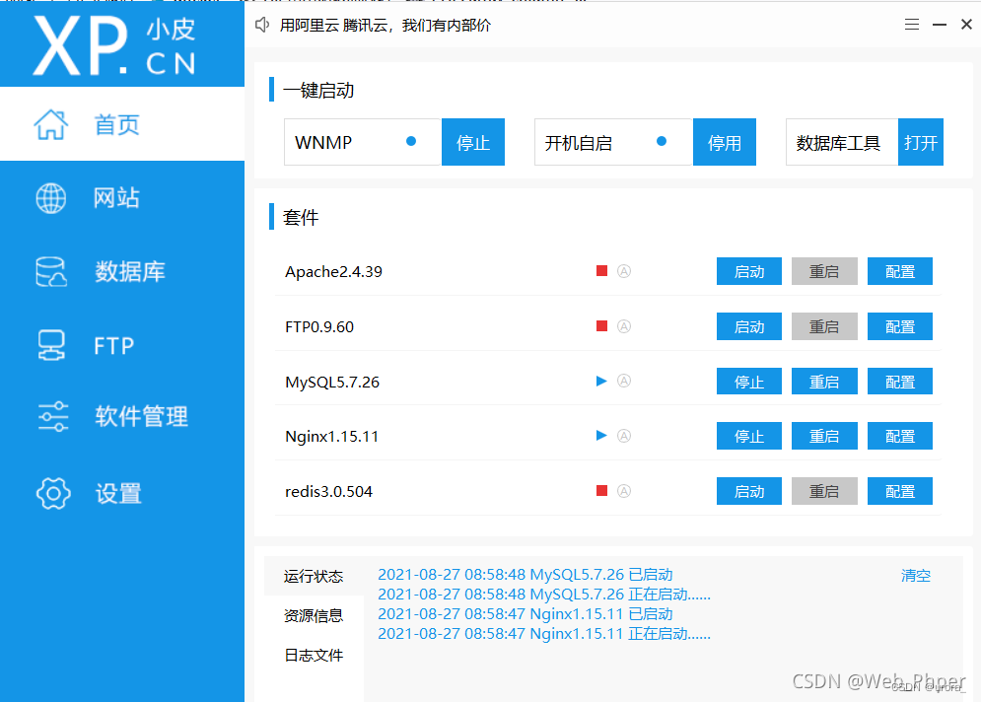Open the 数据库工具 (database tools) dropdown
The width and height of the screenshot is (981, 702).
pos(841,142)
